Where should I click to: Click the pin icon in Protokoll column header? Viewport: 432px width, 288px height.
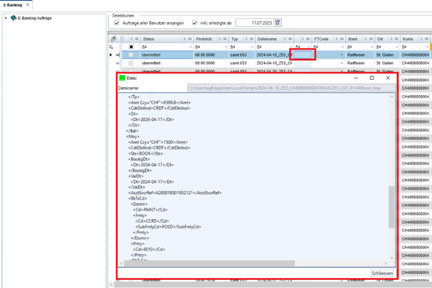225,39
